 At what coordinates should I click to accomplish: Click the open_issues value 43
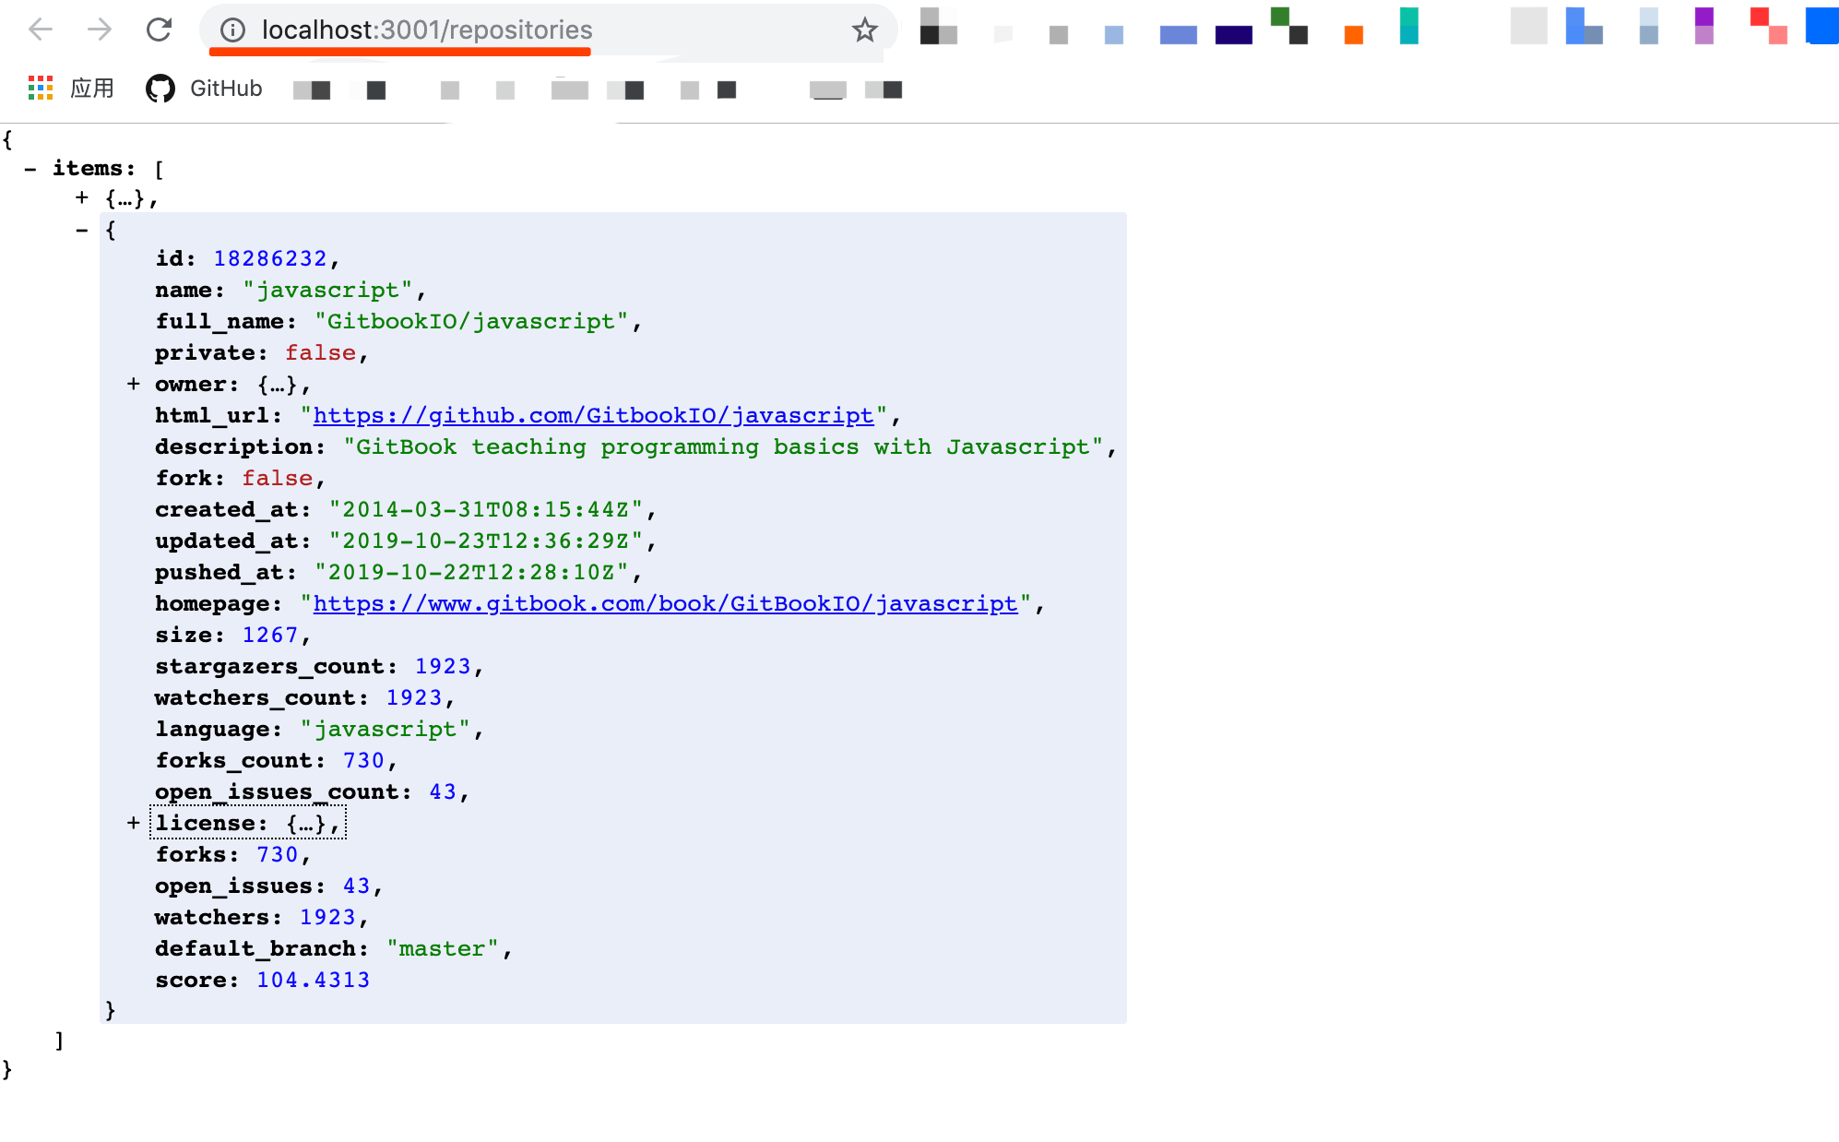tap(356, 886)
